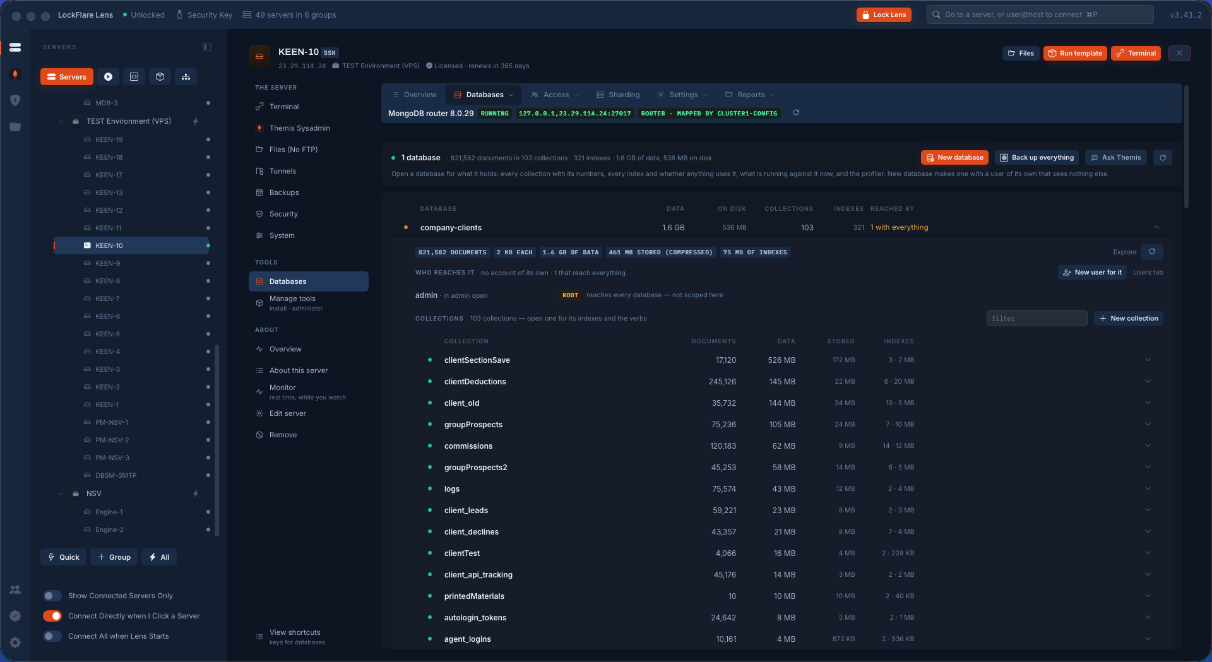Viewport: 1212px width, 662px height.
Task: Open Tunnels in server menu
Action: [x=309, y=171]
